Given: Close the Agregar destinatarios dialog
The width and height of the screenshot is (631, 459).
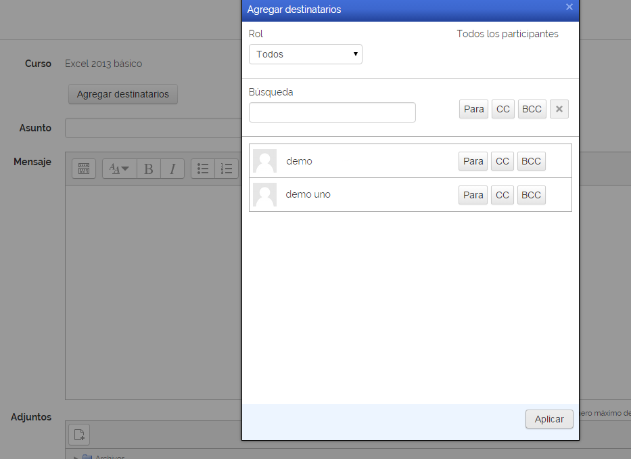Looking at the screenshot, I should [569, 7].
